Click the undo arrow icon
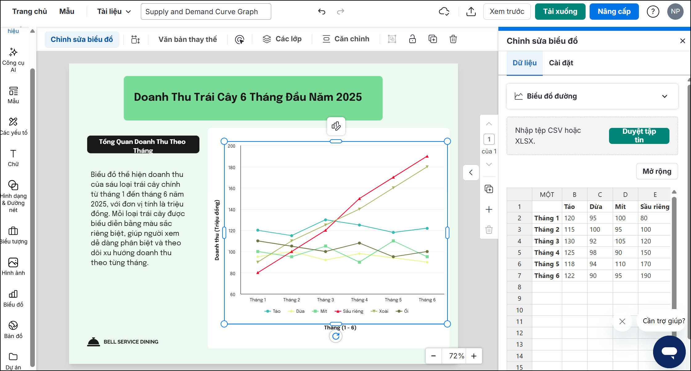This screenshot has width=691, height=371. [x=321, y=12]
